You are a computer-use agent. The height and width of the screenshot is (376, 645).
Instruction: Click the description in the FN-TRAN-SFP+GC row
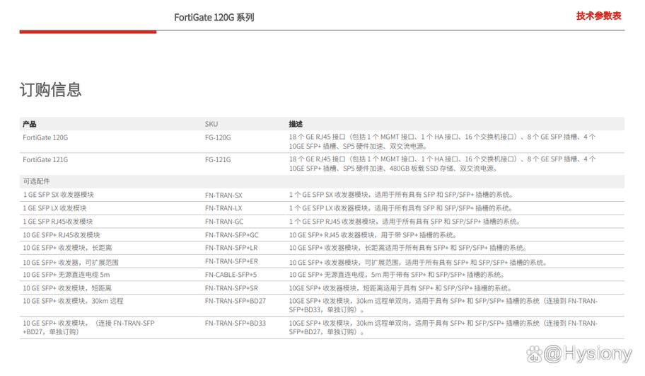pos(373,235)
